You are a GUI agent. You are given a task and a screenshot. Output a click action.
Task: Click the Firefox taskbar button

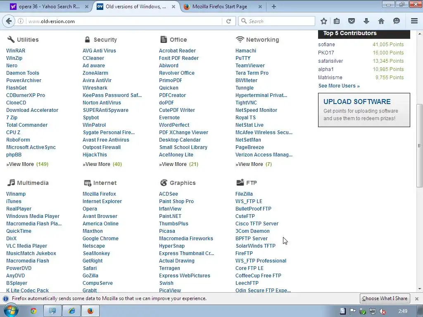point(90,311)
